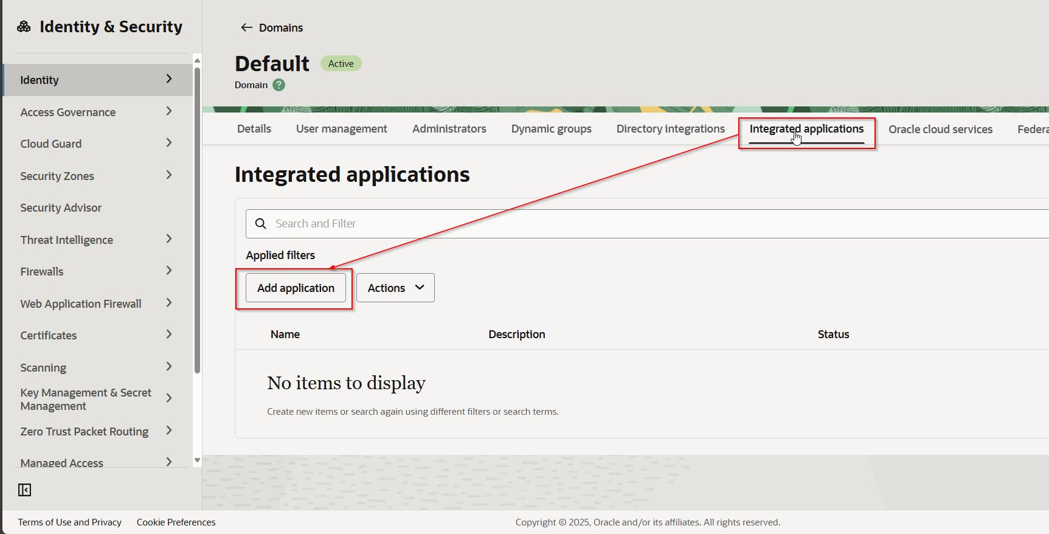
Task: Click the Add application button
Action: tap(296, 288)
